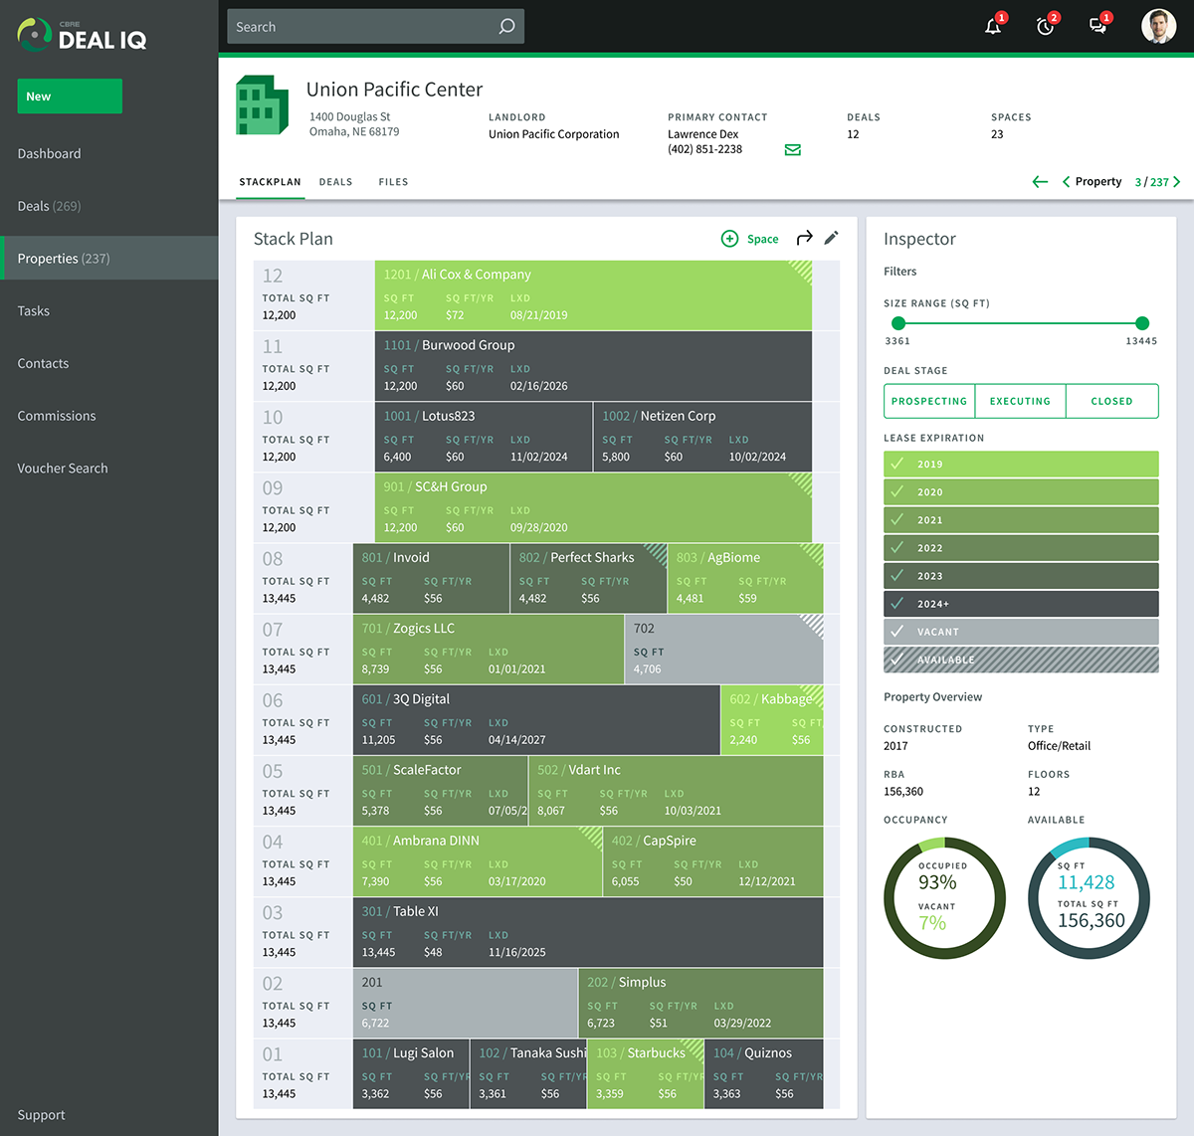Viewport: 1194px width, 1136px height.
Task: Select suite 402 CapSpire
Action: 713,860
